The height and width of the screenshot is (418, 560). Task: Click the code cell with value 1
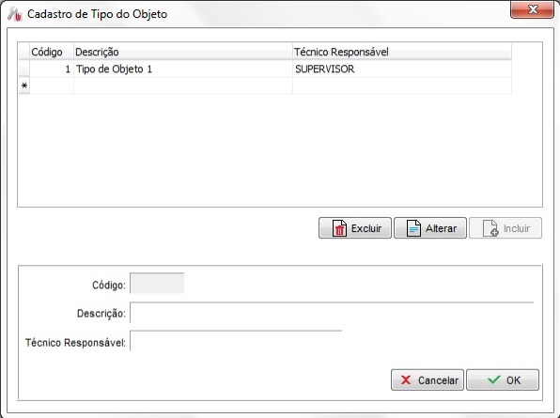[x=52, y=69]
